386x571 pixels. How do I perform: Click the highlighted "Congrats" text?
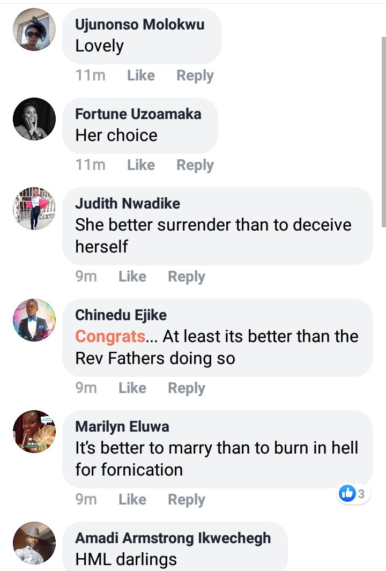click(x=110, y=337)
